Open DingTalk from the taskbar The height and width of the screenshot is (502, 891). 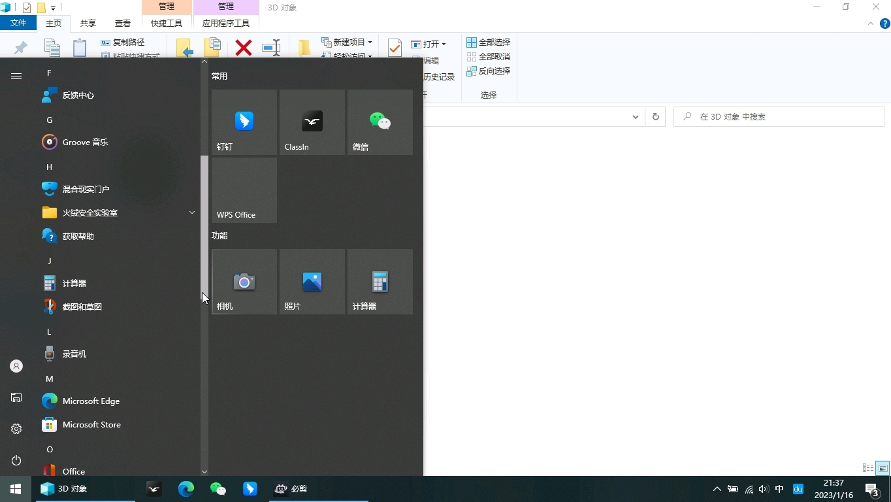250,489
